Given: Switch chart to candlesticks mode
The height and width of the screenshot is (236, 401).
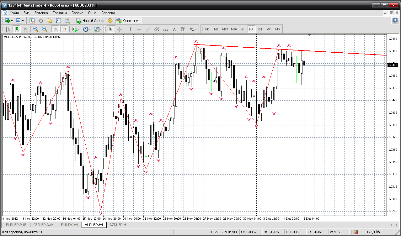Looking at the screenshot, I should [x=17, y=29].
